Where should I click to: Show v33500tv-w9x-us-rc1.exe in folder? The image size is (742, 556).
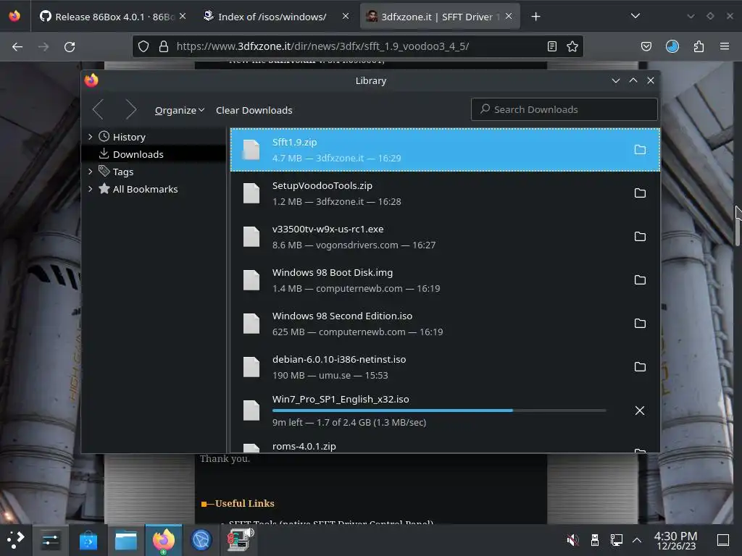pyautogui.click(x=640, y=237)
